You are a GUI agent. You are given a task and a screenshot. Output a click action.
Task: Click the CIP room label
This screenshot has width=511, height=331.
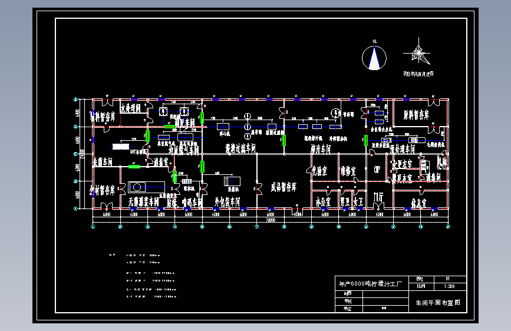(x=377, y=170)
